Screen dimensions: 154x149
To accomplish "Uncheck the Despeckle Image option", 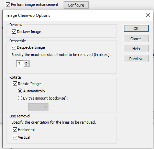I will [x=14, y=47].
